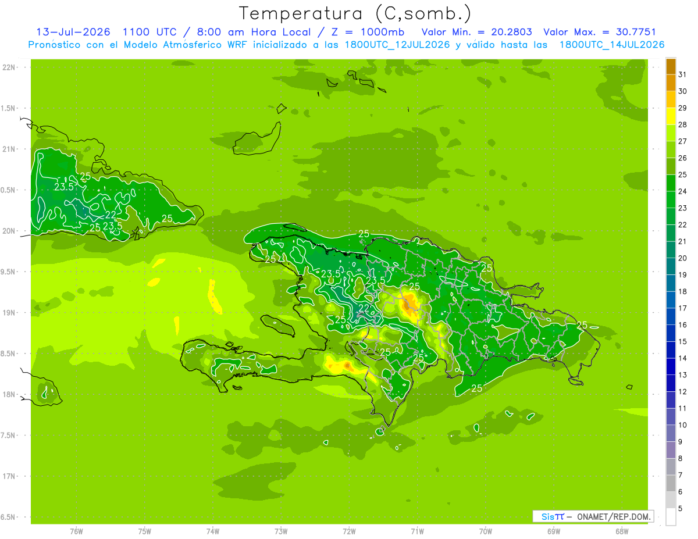This screenshot has height=539, width=698.
Task: Click 'Valor Min. = 20.2803' value
Action: pos(476,32)
